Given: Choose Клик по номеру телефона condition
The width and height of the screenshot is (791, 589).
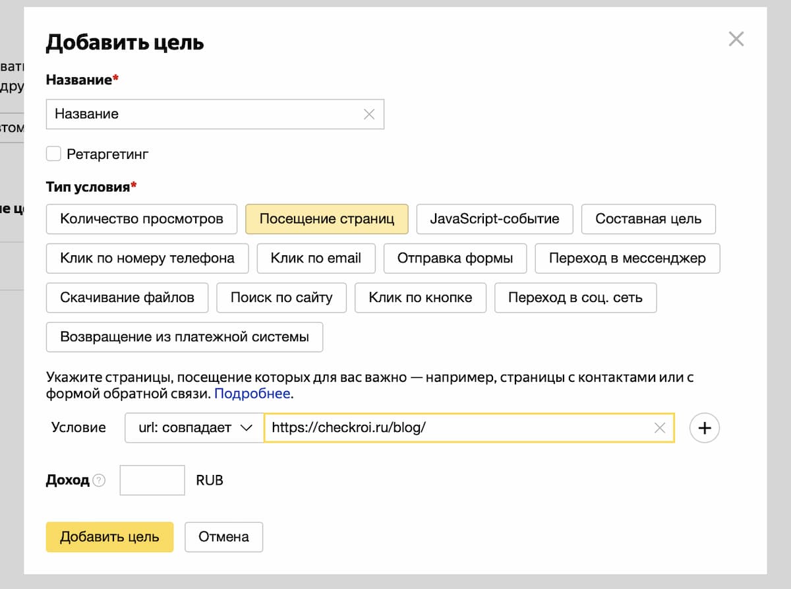Looking at the screenshot, I should tap(146, 258).
